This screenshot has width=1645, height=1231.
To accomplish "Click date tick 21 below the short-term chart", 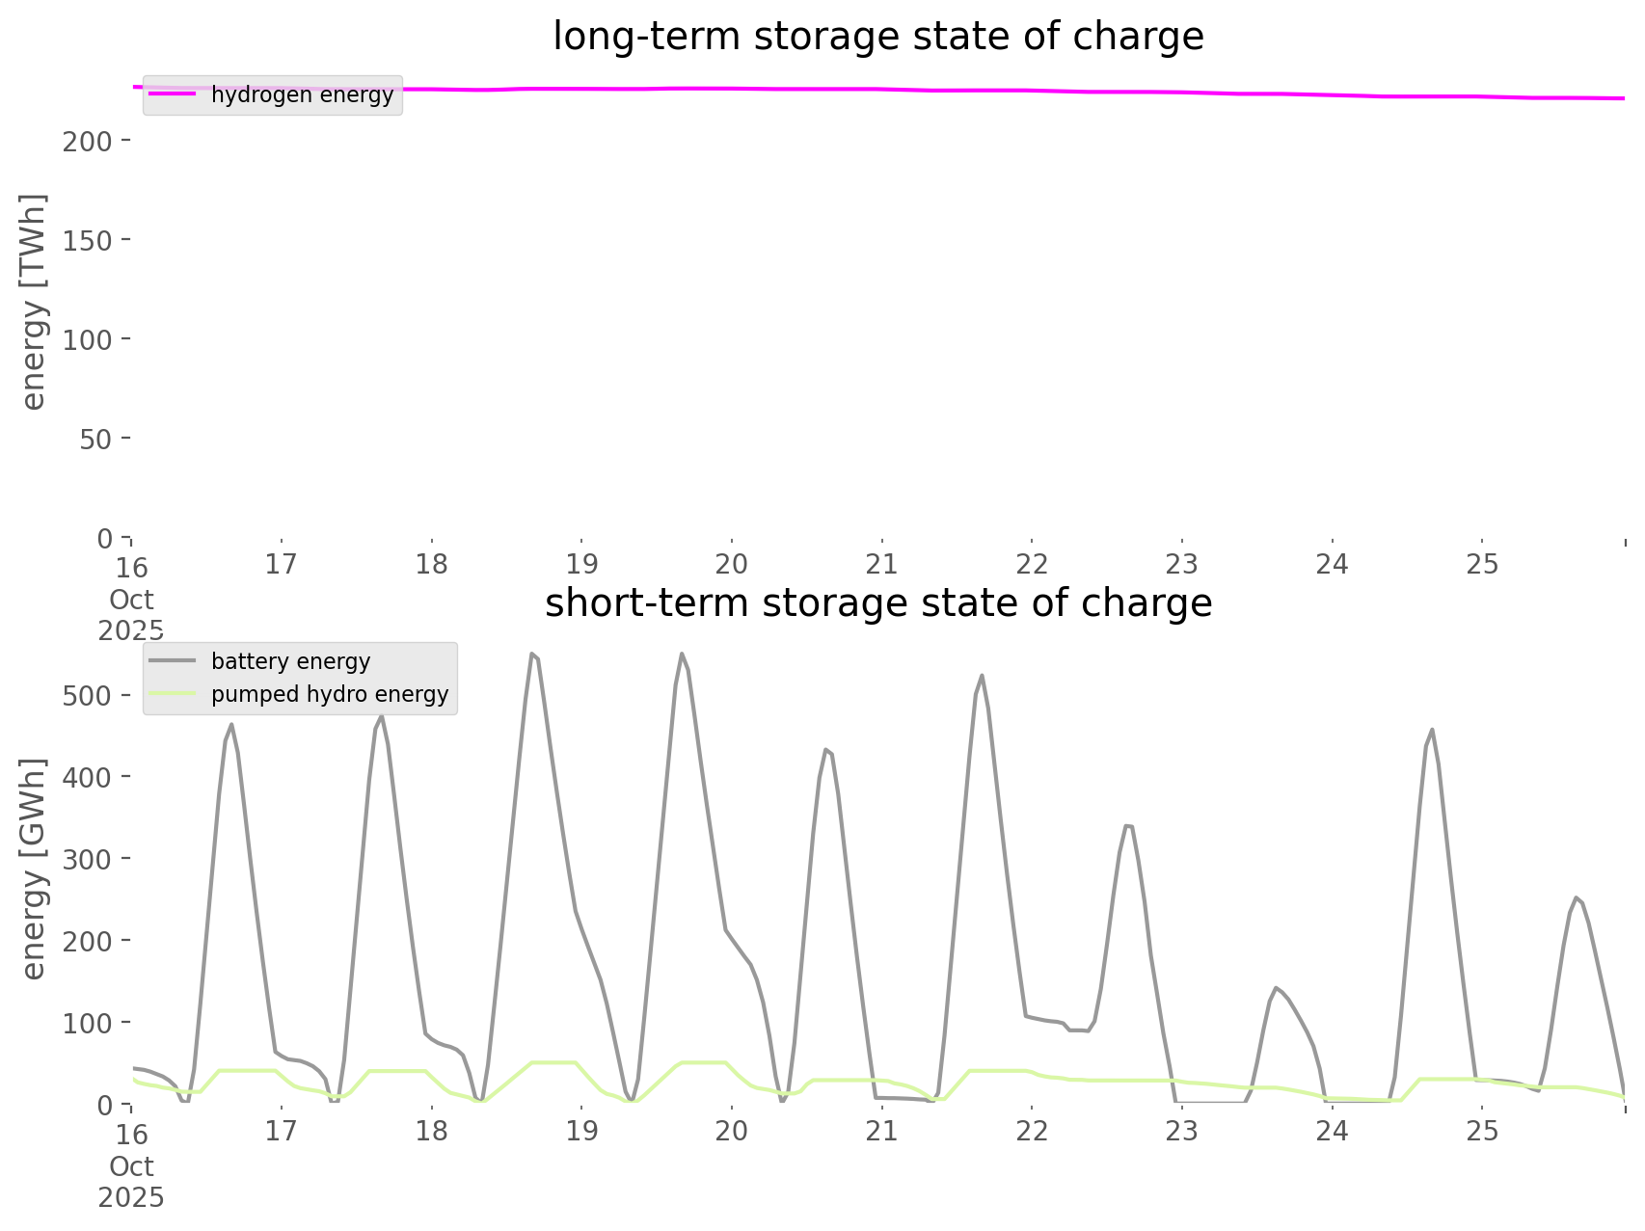I will [881, 1131].
